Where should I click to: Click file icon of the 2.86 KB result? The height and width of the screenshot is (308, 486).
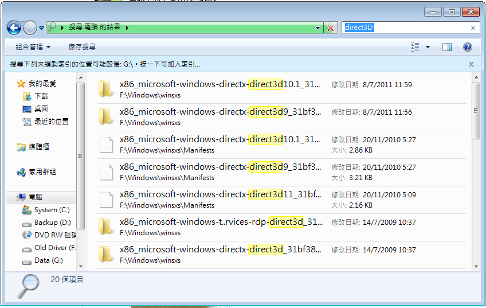point(106,145)
